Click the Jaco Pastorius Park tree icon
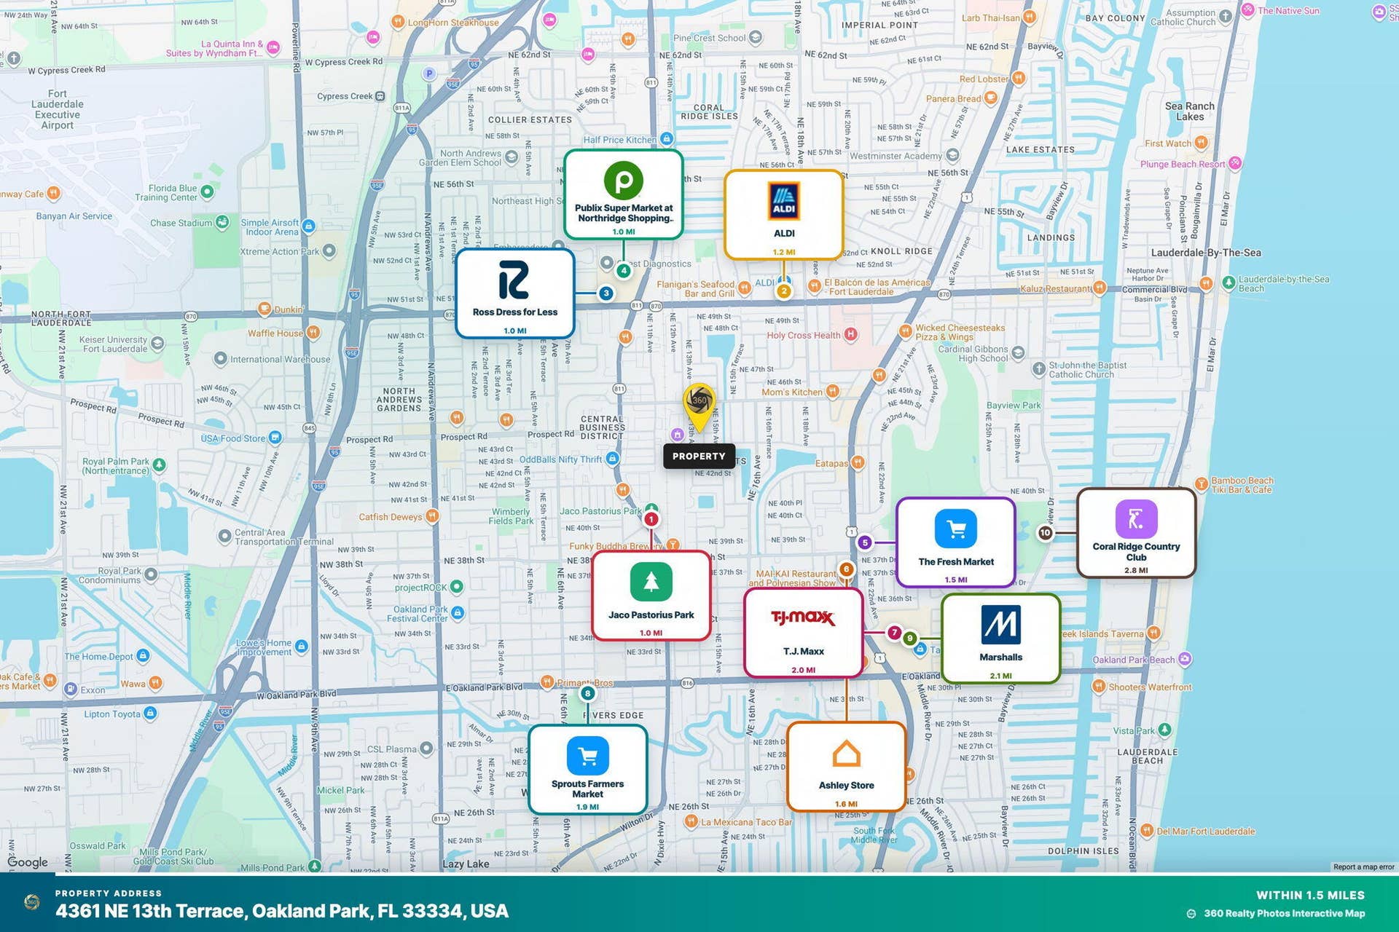1399x932 pixels. click(651, 582)
